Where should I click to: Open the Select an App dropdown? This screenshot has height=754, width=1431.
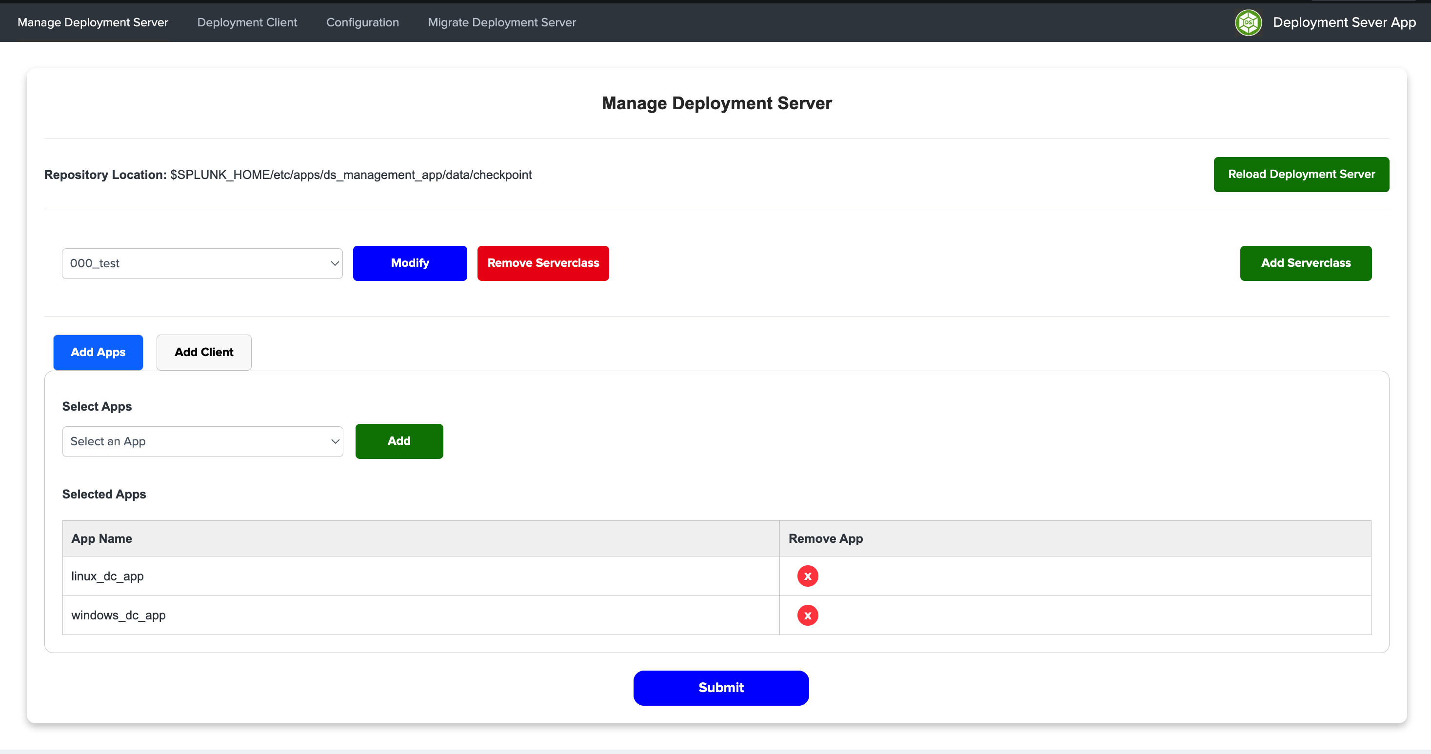pos(202,440)
